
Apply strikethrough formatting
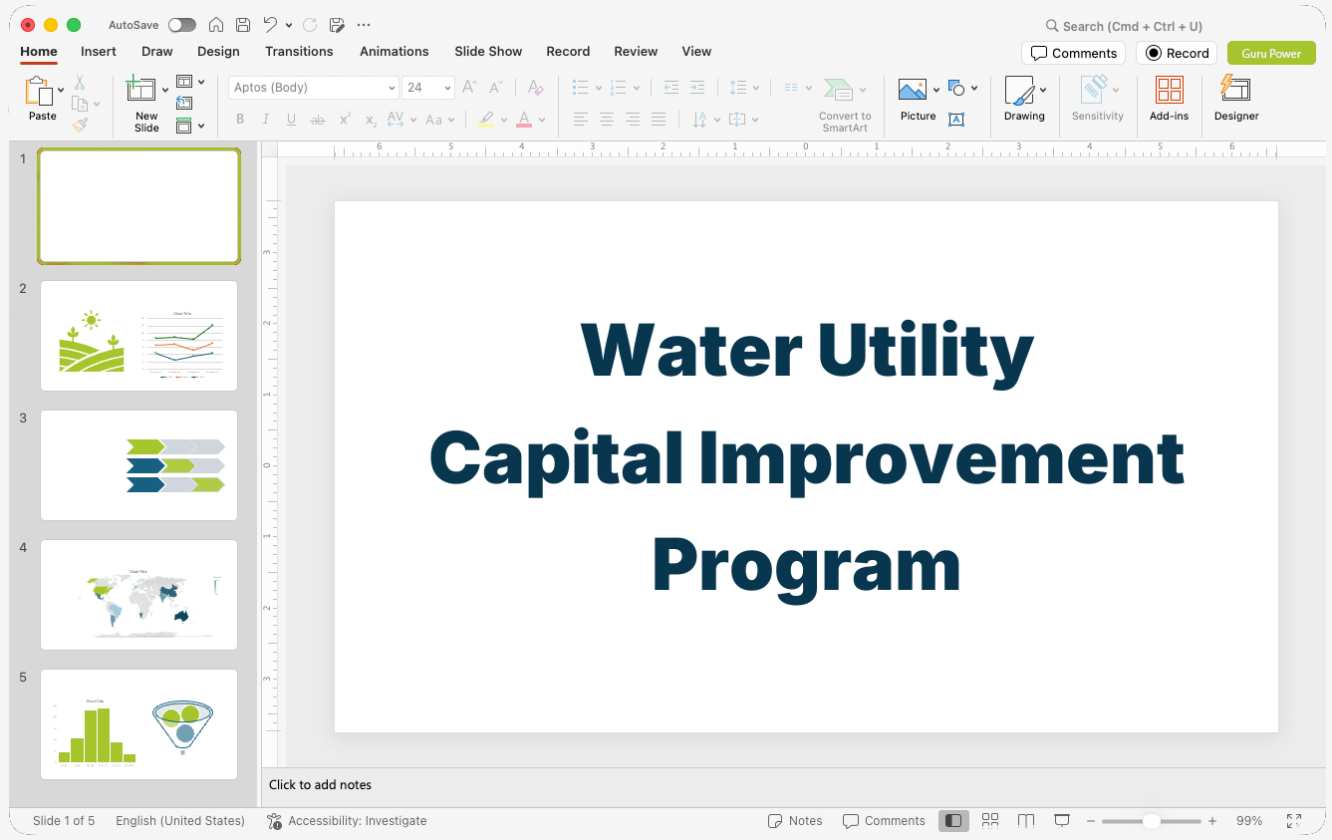point(318,120)
